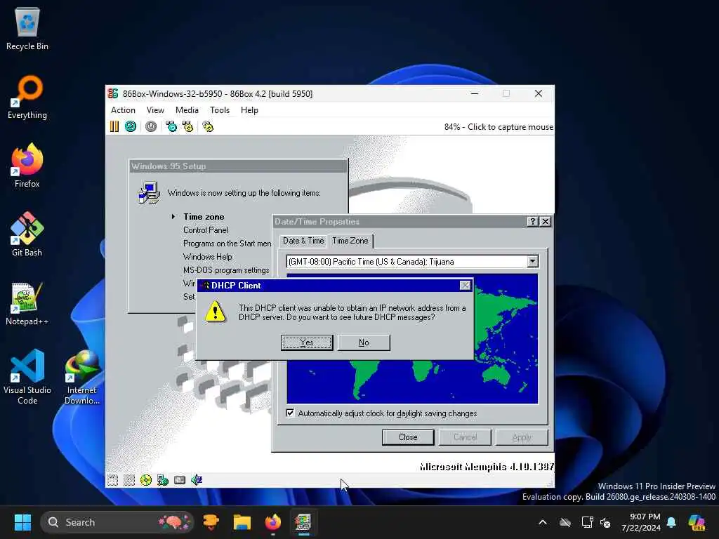Click the help question mark in Date/Time Properties
The image size is (719, 539).
click(532, 221)
